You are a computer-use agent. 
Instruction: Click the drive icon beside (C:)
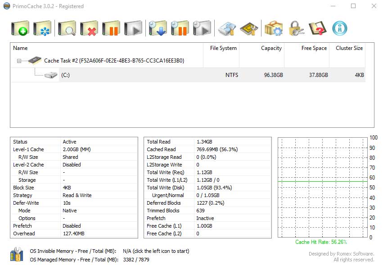point(51,75)
